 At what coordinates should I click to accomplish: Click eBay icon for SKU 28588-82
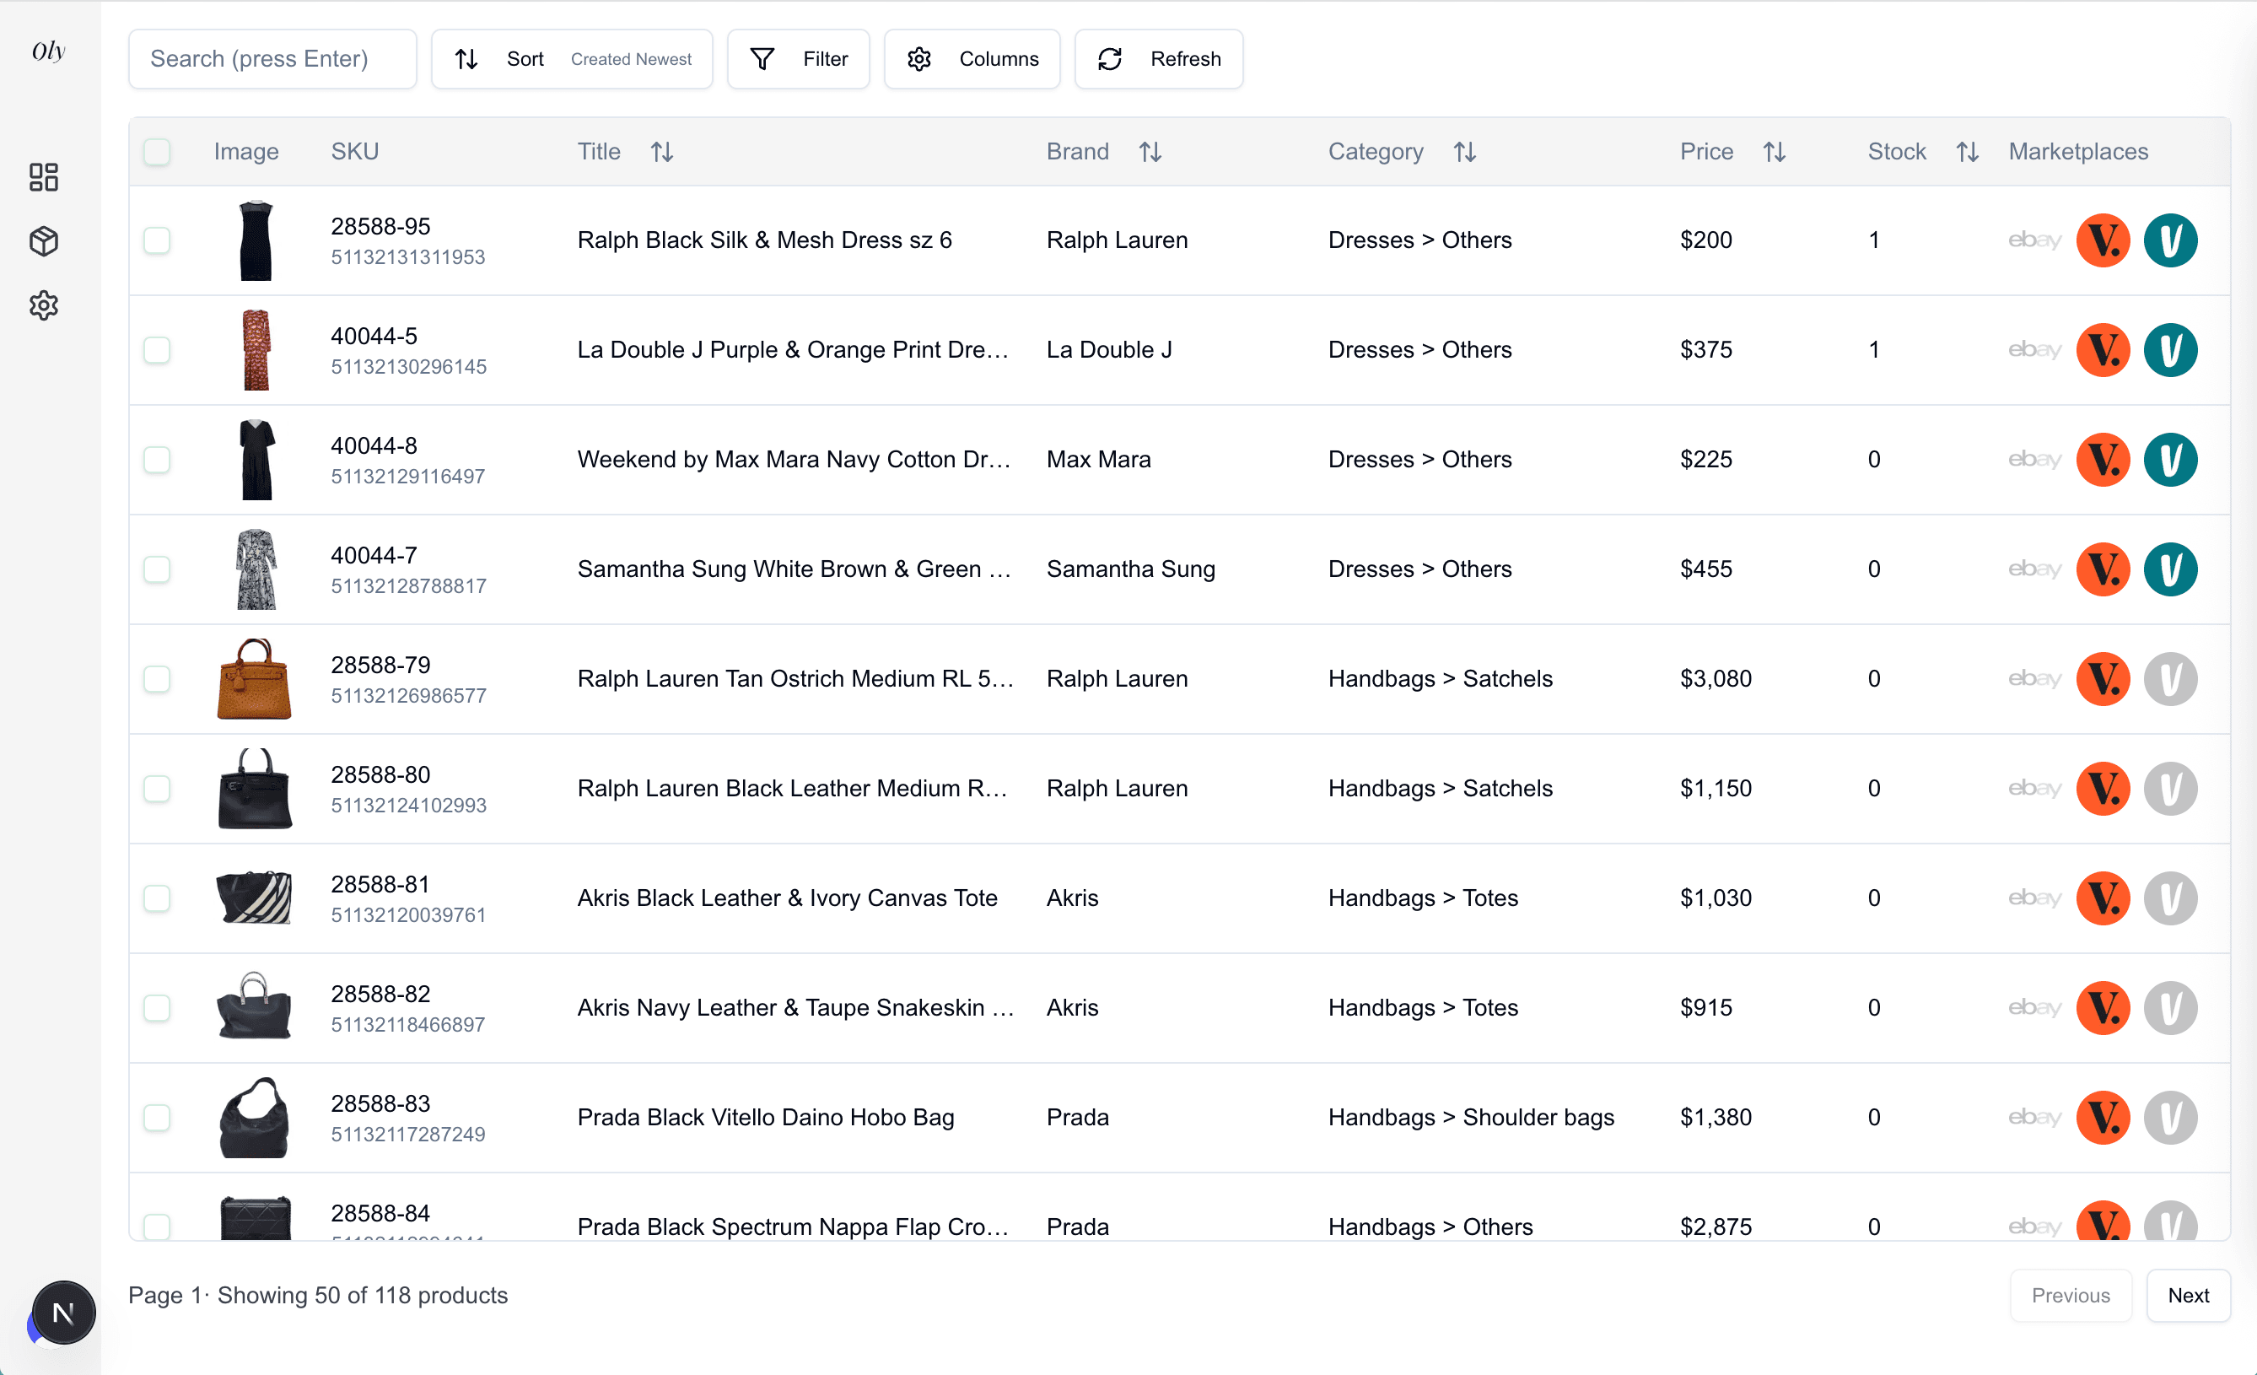pyautogui.click(x=2034, y=1008)
